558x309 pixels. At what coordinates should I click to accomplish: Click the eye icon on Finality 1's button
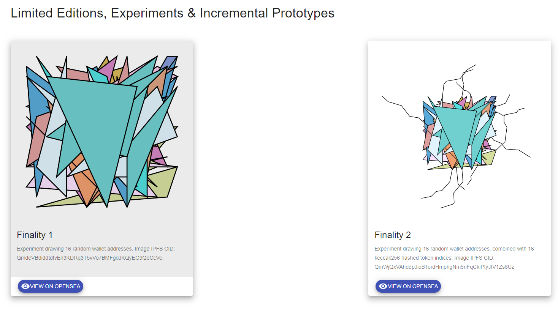coord(25,286)
